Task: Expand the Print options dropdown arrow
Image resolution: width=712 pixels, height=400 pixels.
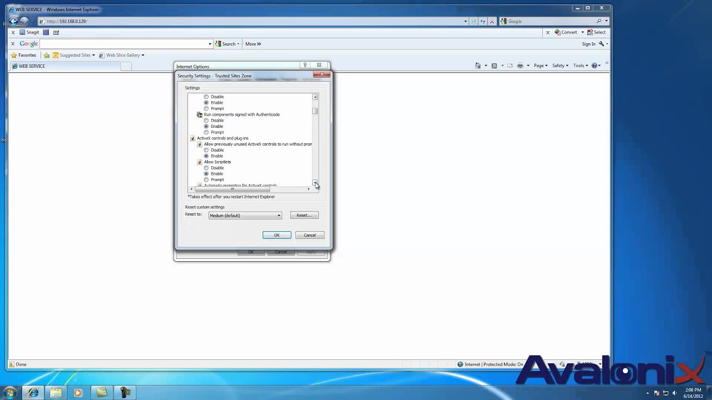Action: [527, 66]
